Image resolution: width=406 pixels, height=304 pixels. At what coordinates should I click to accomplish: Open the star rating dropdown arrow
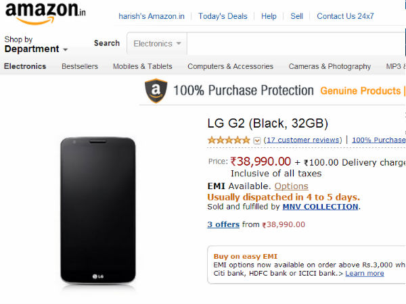point(257,141)
